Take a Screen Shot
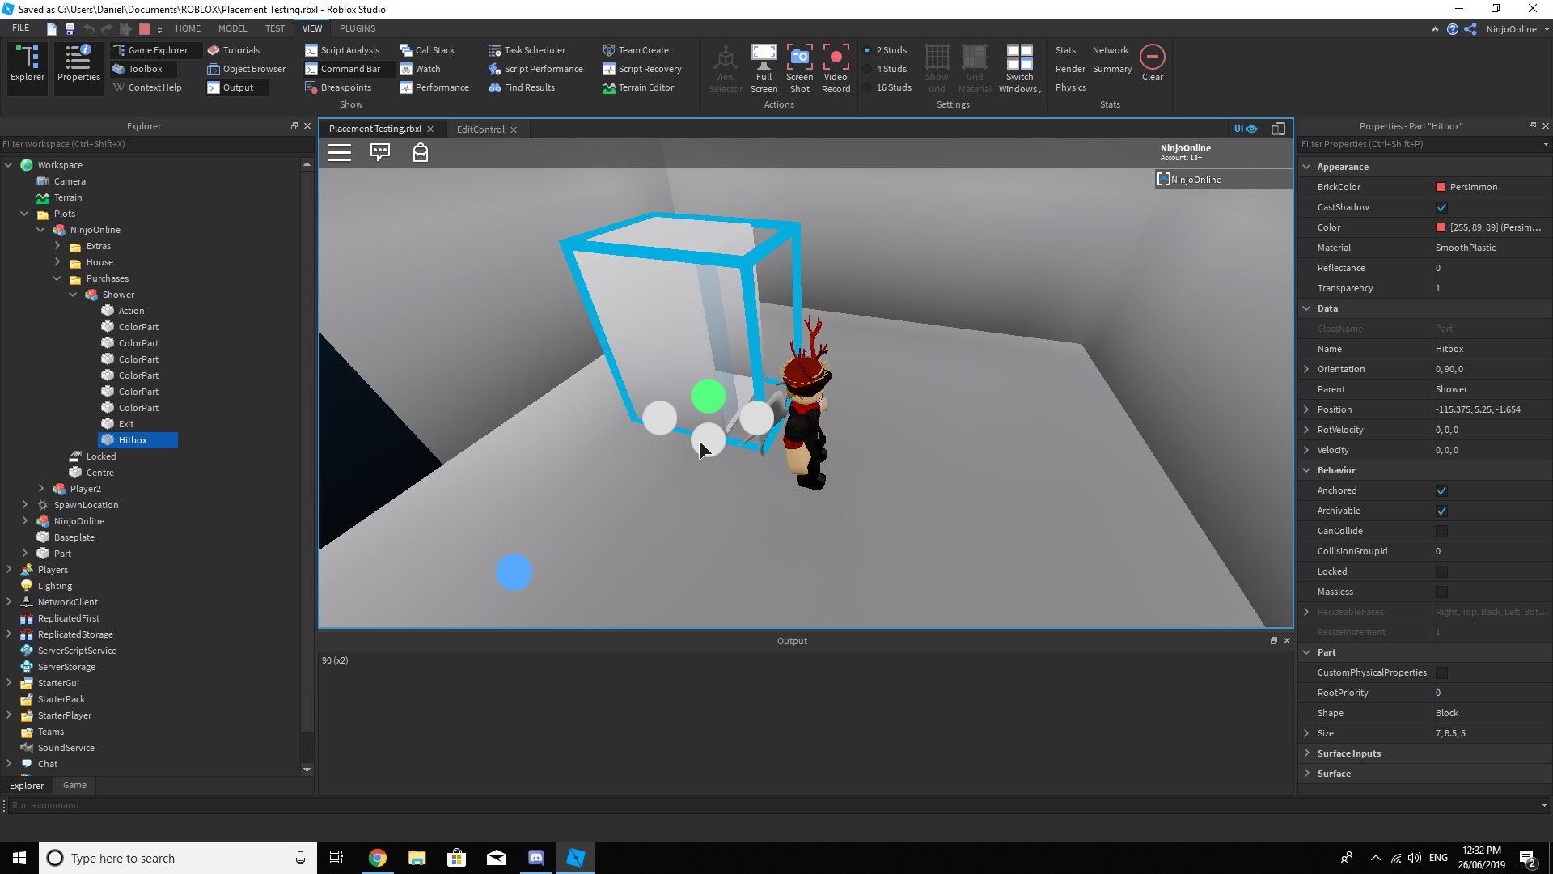Screen dimensions: 1553x874 click(799, 68)
